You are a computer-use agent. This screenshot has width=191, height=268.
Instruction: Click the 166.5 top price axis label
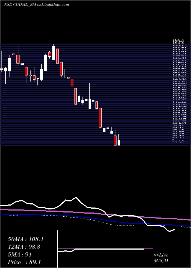178,41
